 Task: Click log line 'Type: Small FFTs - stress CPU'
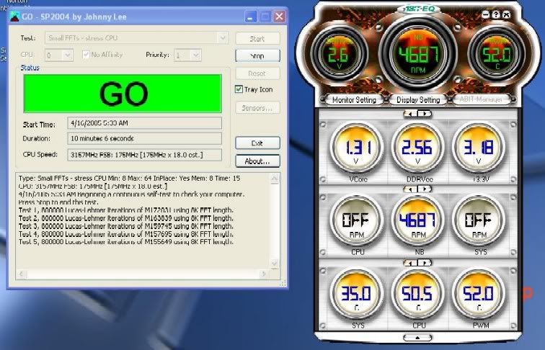click(x=129, y=178)
